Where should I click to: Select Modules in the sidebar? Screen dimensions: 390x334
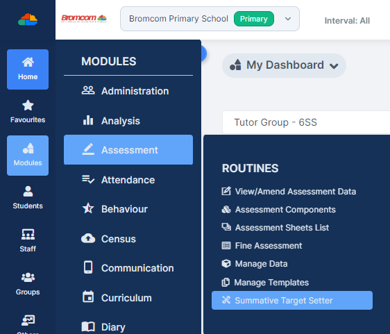[28, 156]
